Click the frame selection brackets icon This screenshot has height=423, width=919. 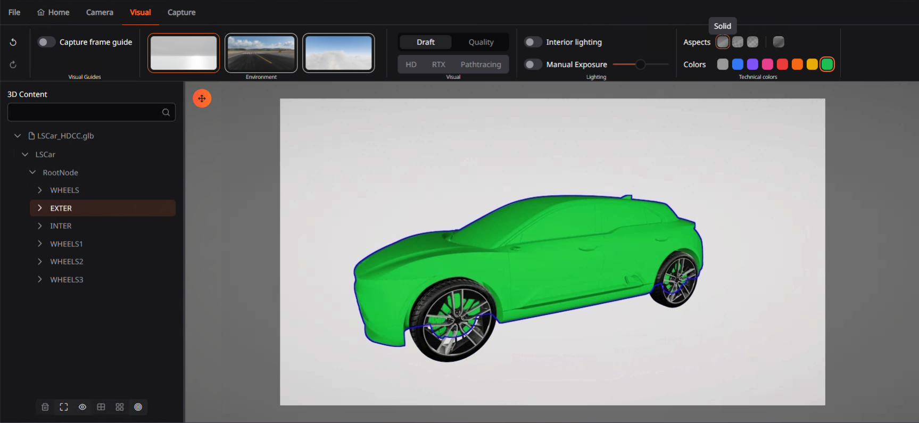[64, 407]
